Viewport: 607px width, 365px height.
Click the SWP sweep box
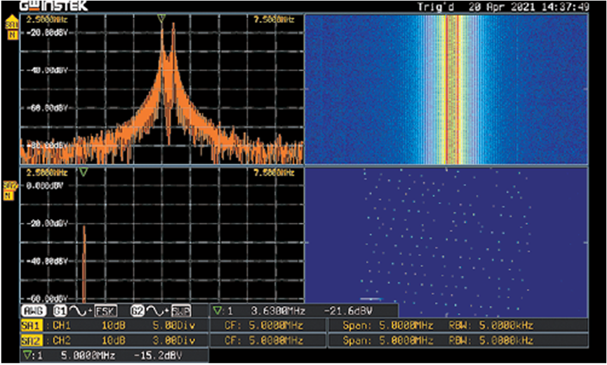pos(181,311)
